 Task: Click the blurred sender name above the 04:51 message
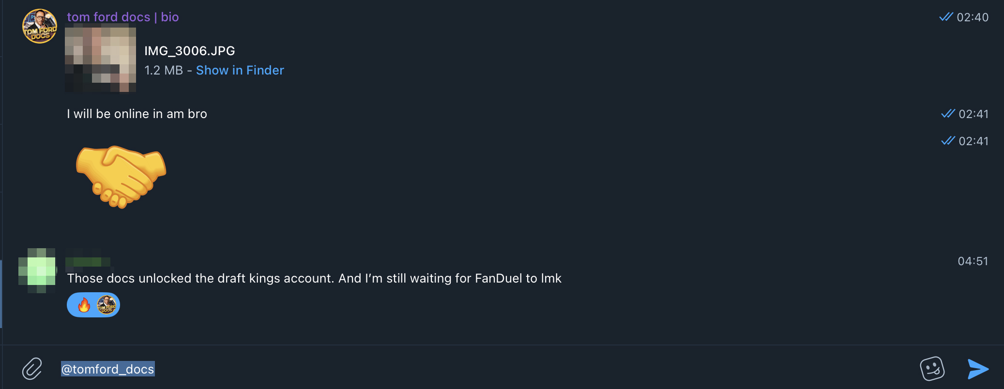(88, 262)
